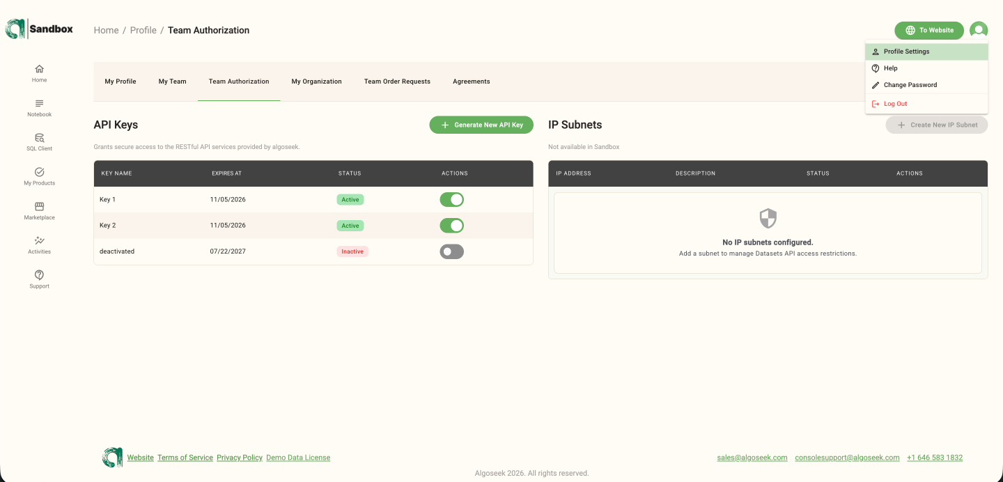Click the user avatar icon
The width and height of the screenshot is (1003, 482).
[979, 30]
